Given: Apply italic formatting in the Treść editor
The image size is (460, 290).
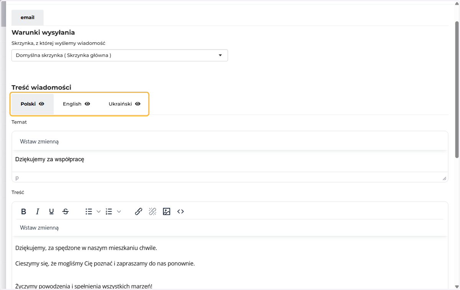Looking at the screenshot, I should pyautogui.click(x=38, y=211).
